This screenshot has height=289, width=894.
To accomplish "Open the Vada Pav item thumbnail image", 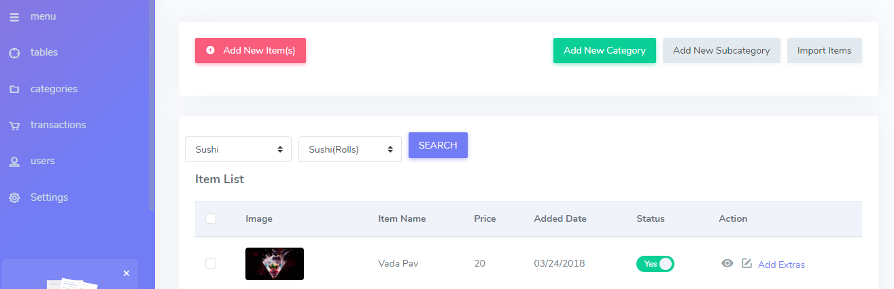I will pyautogui.click(x=275, y=264).
